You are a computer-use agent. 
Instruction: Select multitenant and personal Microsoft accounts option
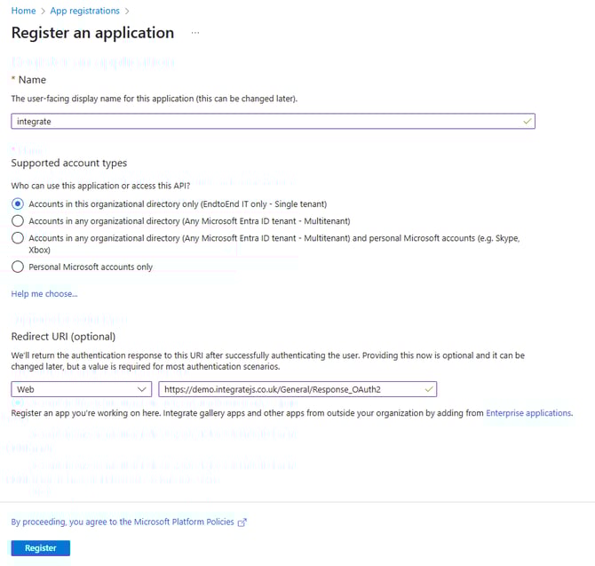point(18,238)
